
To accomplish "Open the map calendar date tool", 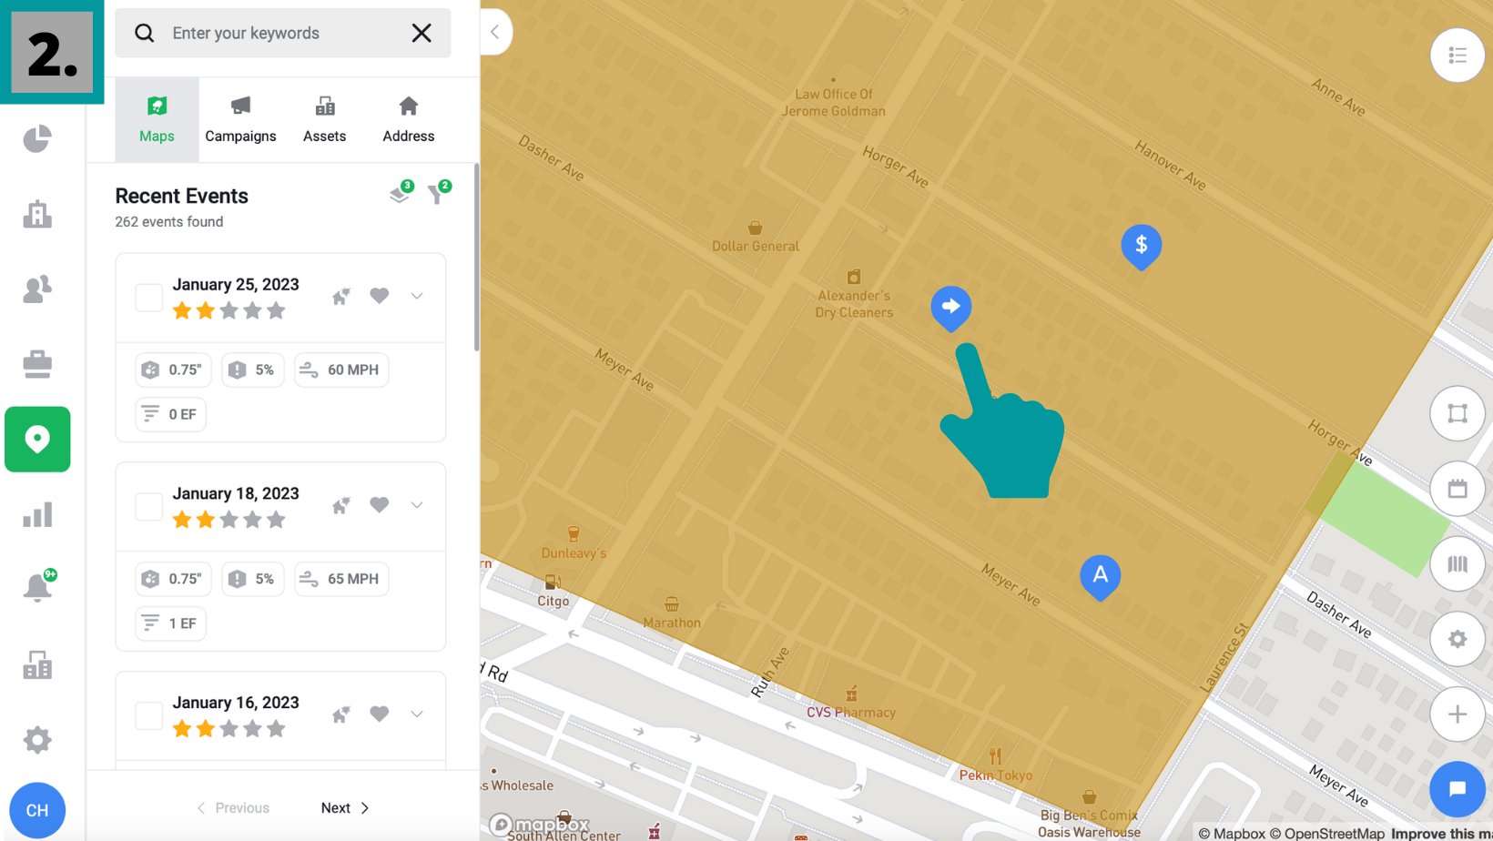I will click(1457, 489).
